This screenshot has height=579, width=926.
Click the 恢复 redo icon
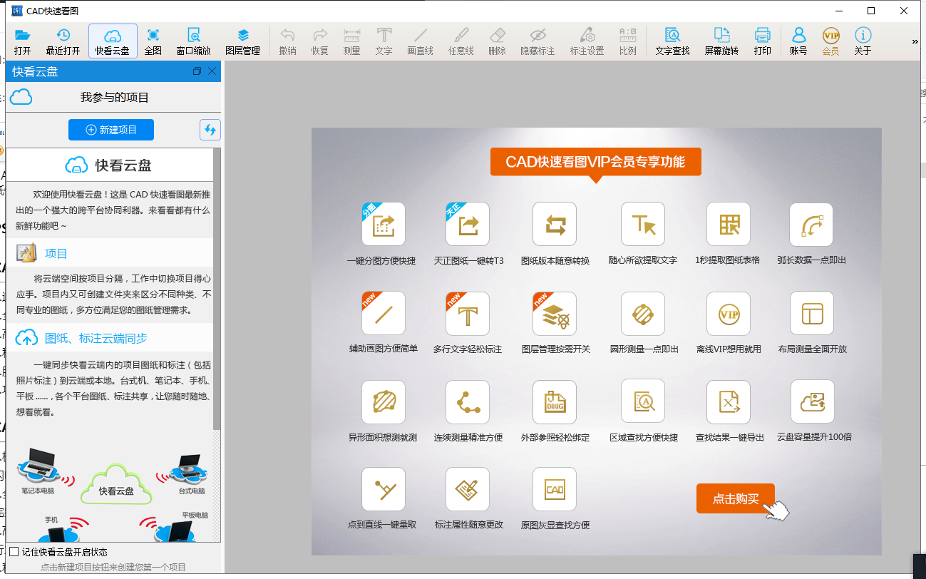pos(320,41)
